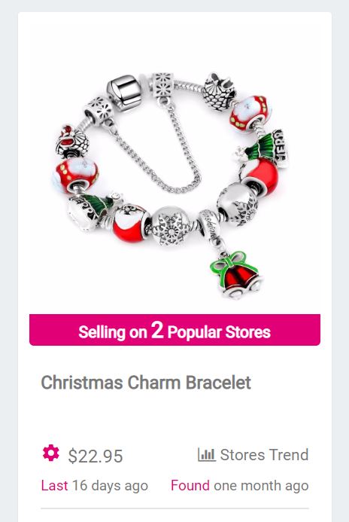349x522 pixels.
Task: Click the silver snowflake bead beside the engraved spacer
Action: [170, 226]
